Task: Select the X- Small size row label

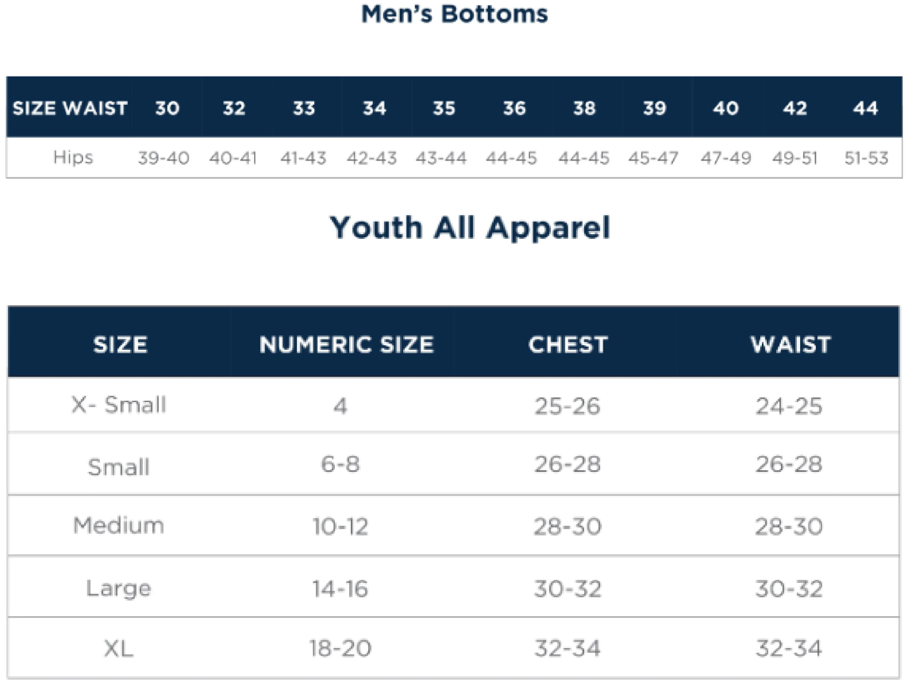Action: pyautogui.click(x=119, y=405)
